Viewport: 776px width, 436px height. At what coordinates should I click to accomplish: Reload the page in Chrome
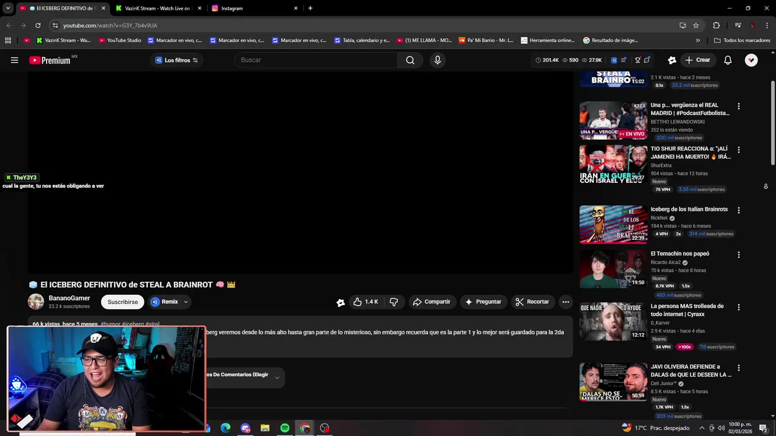pos(38,25)
